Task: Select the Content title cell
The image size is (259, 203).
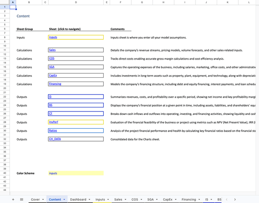Action: (x=23, y=16)
